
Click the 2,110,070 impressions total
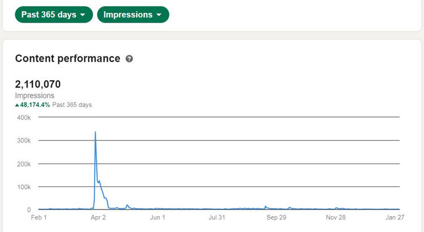[x=38, y=85]
